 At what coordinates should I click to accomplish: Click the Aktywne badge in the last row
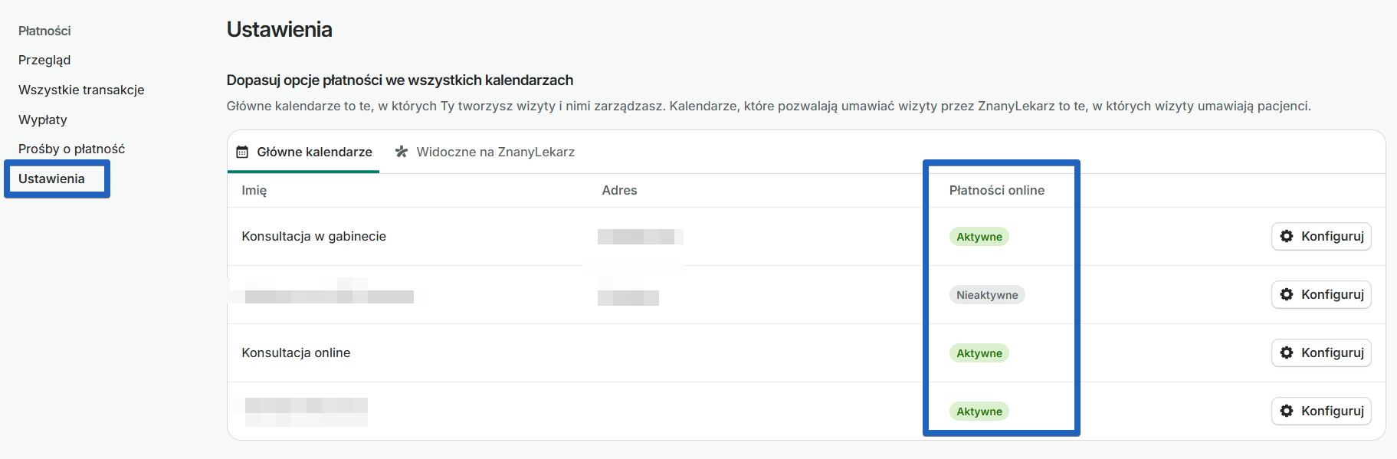coord(979,411)
